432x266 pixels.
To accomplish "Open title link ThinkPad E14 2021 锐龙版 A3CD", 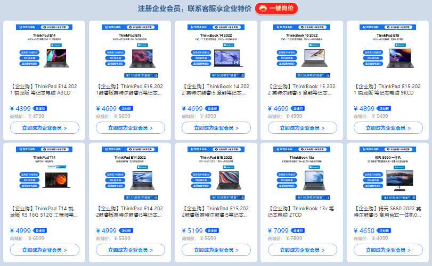I will coord(44,90).
